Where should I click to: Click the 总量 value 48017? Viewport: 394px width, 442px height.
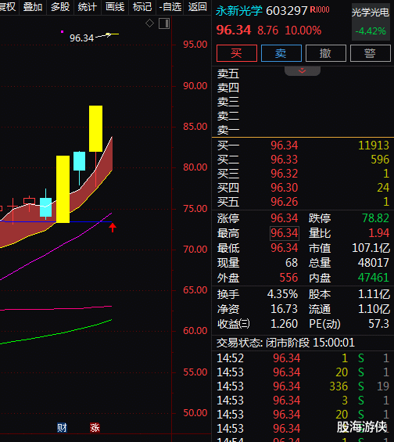click(374, 263)
